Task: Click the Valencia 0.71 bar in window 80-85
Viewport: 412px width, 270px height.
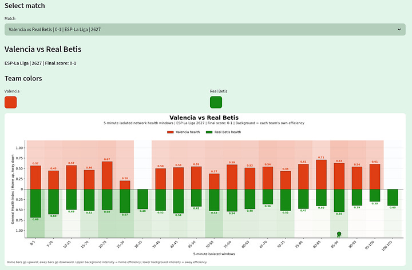Action: [x=321, y=175]
